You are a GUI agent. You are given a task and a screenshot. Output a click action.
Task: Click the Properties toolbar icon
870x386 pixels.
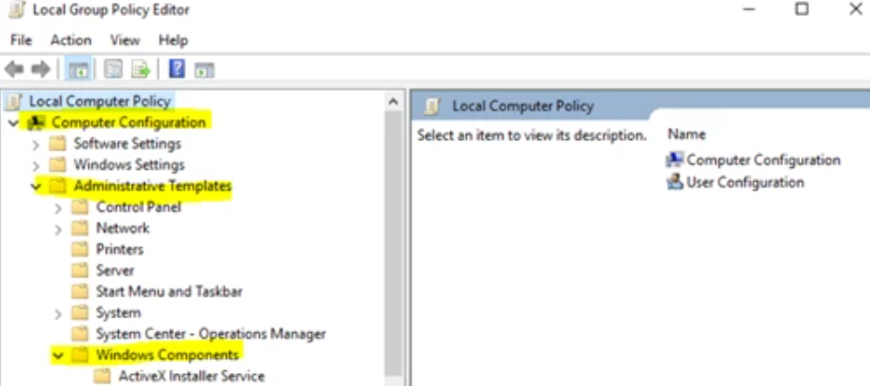tap(113, 70)
